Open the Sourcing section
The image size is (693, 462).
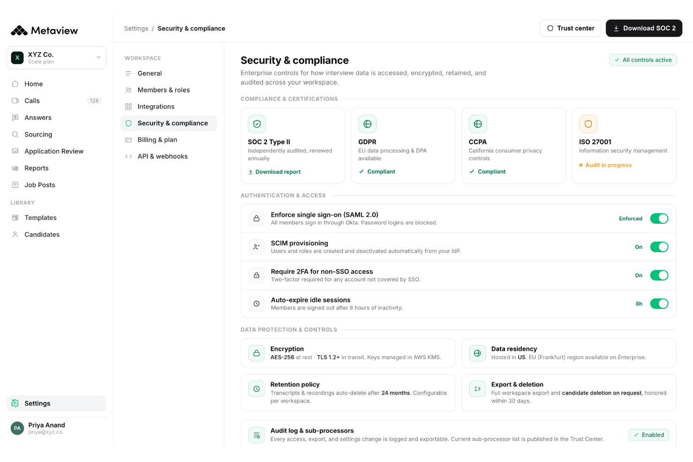pos(57,134)
